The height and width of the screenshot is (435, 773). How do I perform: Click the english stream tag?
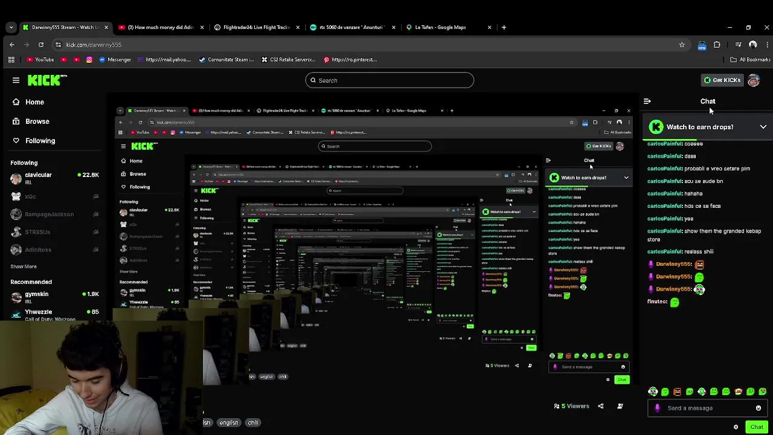[229, 422]
